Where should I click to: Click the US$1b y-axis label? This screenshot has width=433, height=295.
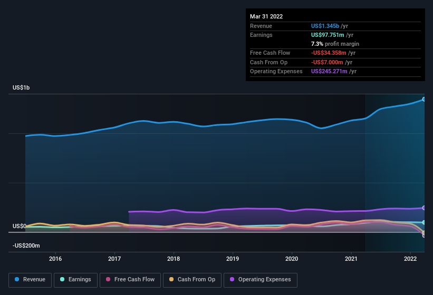(21, 87)
